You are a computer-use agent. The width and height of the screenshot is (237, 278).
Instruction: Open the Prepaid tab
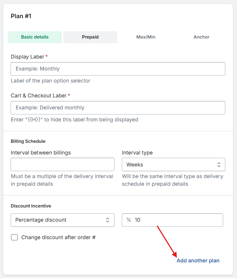click(90, 37)
